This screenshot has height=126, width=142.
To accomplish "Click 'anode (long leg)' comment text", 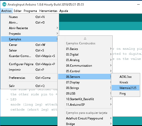I will tap(27, 104).
